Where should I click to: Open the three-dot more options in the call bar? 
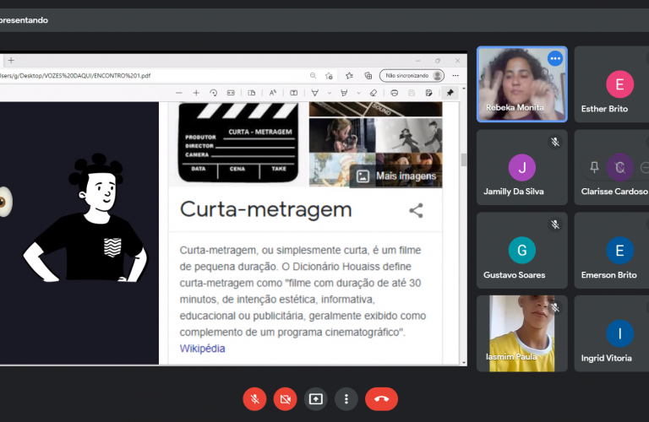[x=346, y=398]
